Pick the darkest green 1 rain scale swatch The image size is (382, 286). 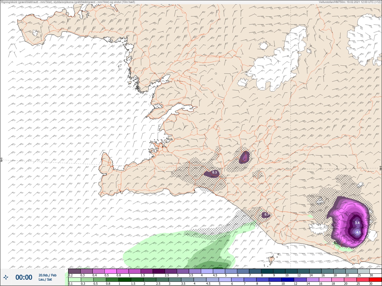(125, 280)
